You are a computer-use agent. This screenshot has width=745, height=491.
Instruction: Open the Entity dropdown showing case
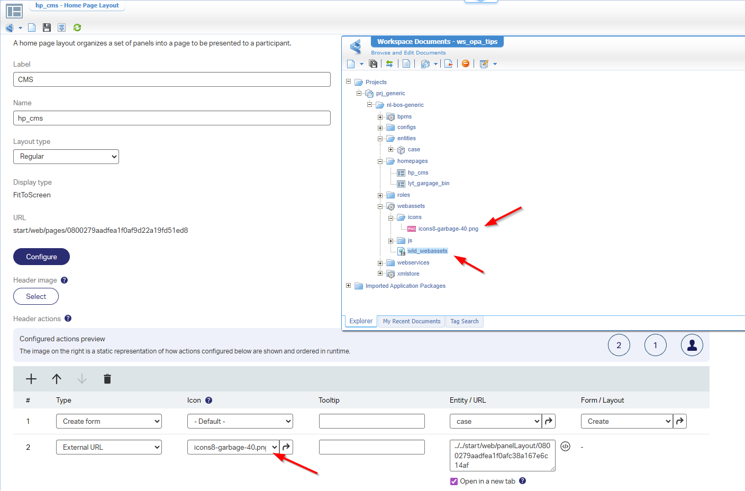pos(496,422)
